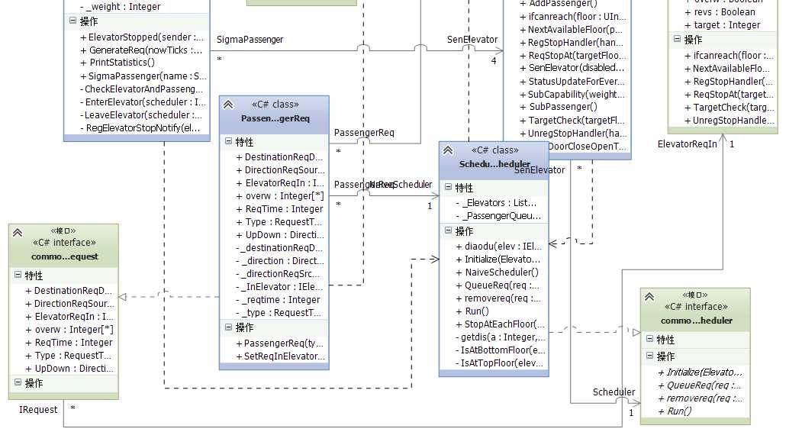The width and height of the screenshot is (802, 432).
Task: Select the PrintStatistics() method
Action: [118, 63]
